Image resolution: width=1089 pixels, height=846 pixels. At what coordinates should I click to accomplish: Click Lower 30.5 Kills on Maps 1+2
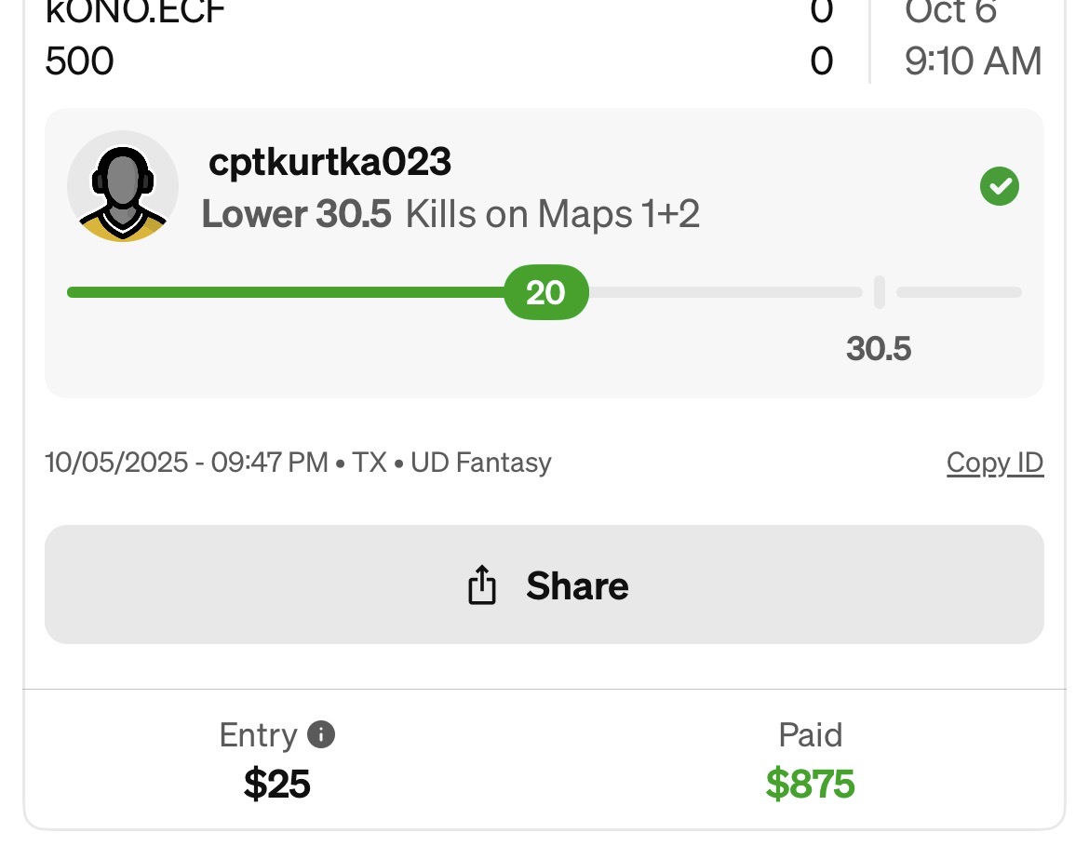point(450,215)
